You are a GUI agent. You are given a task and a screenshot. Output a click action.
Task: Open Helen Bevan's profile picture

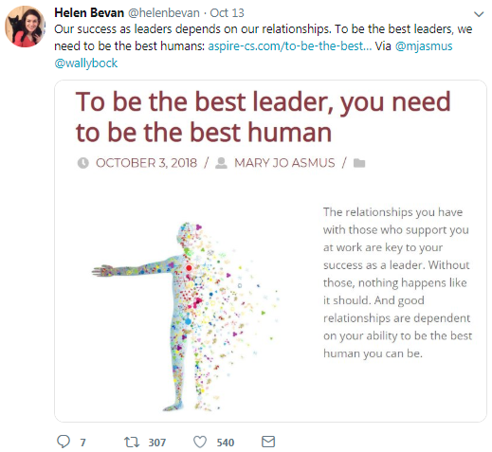(x=25, y=27)
